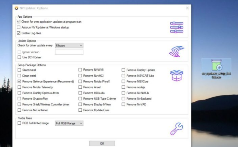Viewport: 238px width, 147px height.
Task: Check Remove NvAbHub
Action: click(123, 93)
